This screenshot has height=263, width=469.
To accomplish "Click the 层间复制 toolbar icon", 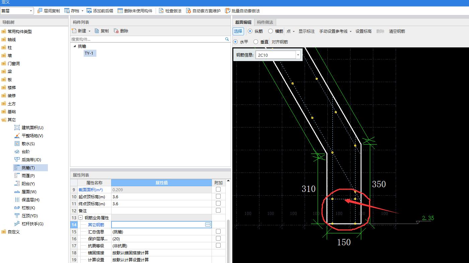I will pyautogui.click(x=40, y=11).
